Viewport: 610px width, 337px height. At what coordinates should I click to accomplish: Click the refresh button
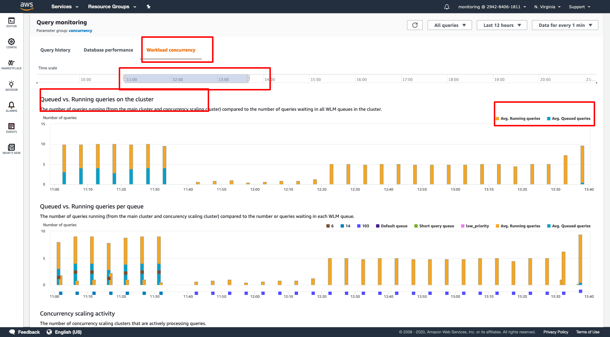pos(415,25)
